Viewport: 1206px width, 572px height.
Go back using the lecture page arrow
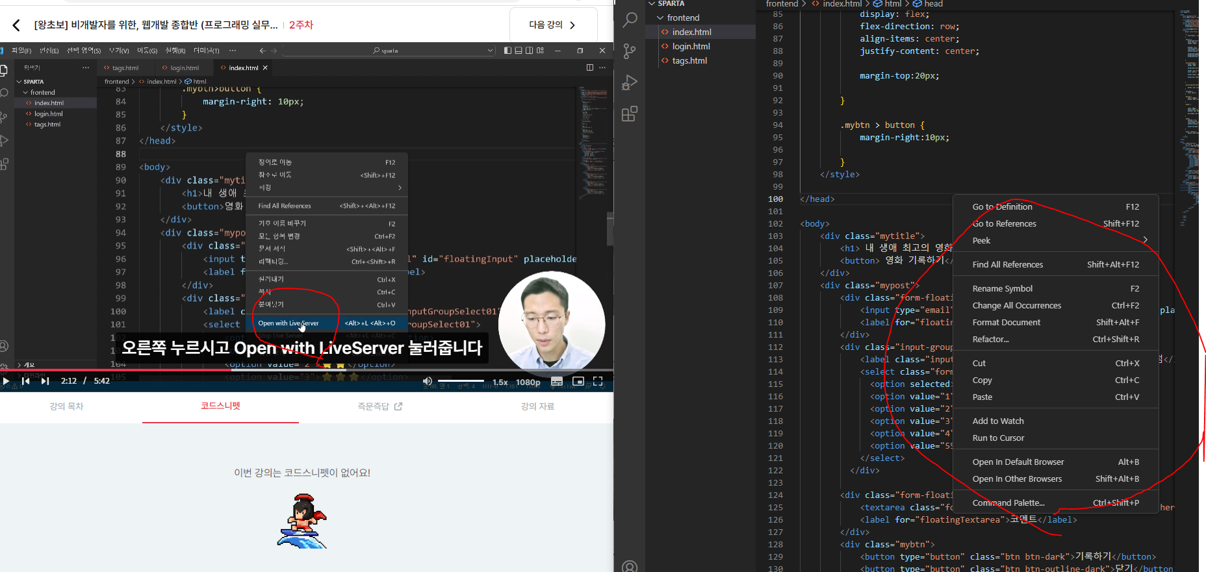pos(16,25)
